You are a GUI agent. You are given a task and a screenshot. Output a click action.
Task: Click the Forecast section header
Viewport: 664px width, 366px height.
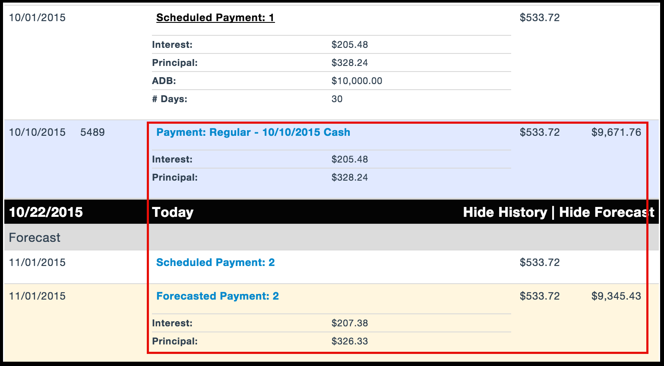point(35,238)
